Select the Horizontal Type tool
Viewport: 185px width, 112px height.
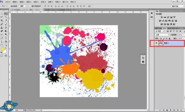point(6,38)
